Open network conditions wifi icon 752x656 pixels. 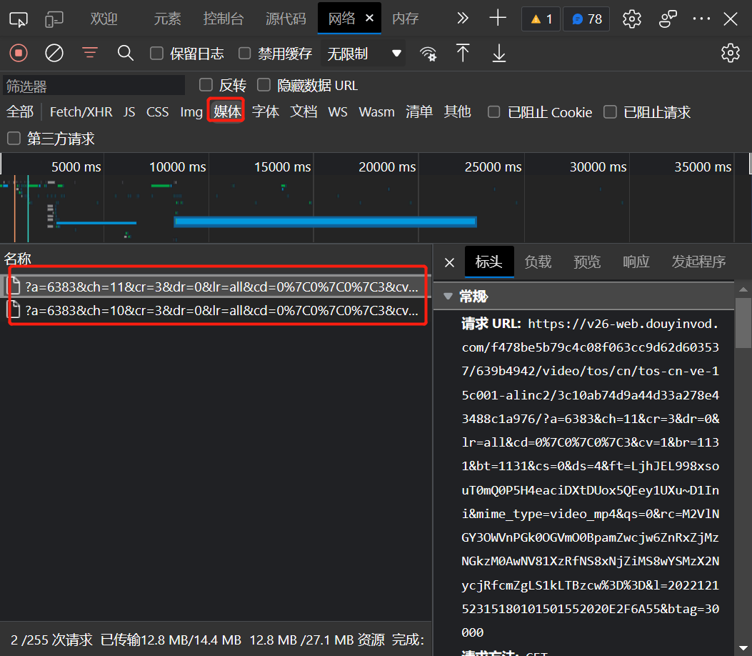tap(428, 54)
